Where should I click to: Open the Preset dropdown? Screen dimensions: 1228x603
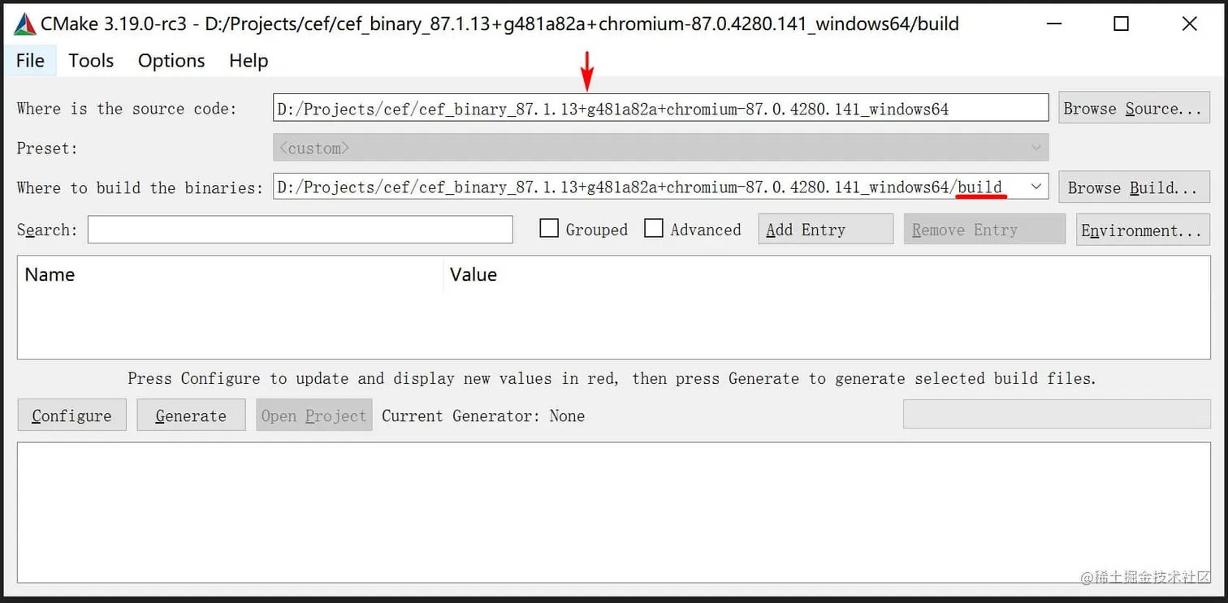coord(1037,148)
